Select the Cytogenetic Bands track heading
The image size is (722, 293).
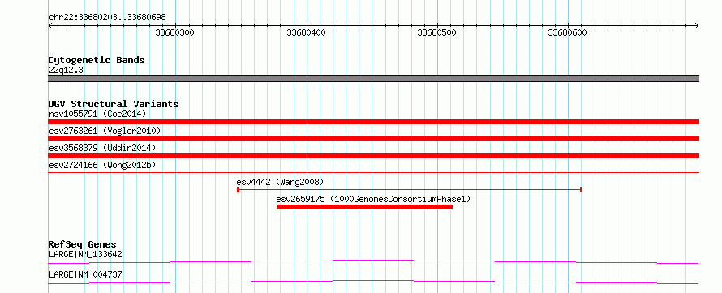click(97, 60)
